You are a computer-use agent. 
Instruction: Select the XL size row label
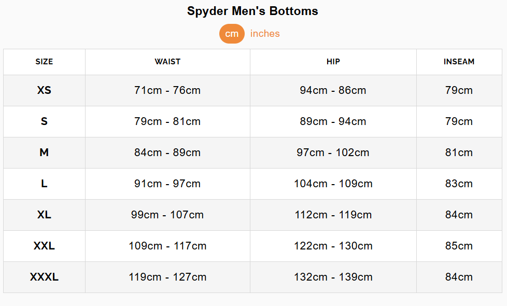[44, 215]
